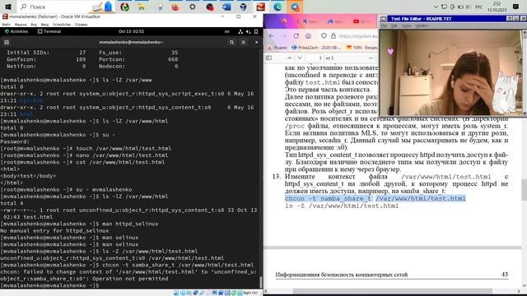Open the Firefox icon in the Windows taskbar
527x296 pixels.
175,7
